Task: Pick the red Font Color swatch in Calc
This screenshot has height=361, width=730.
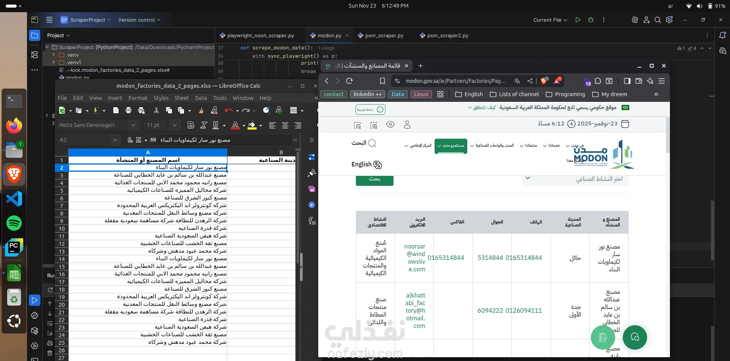Action: (x=235, y=125)
